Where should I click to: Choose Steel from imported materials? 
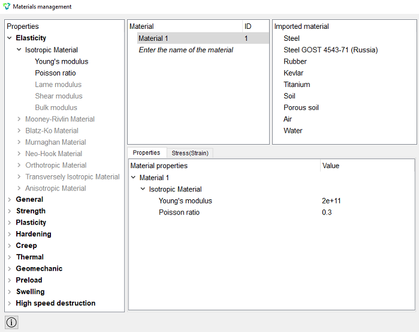[x=291, y=38]
